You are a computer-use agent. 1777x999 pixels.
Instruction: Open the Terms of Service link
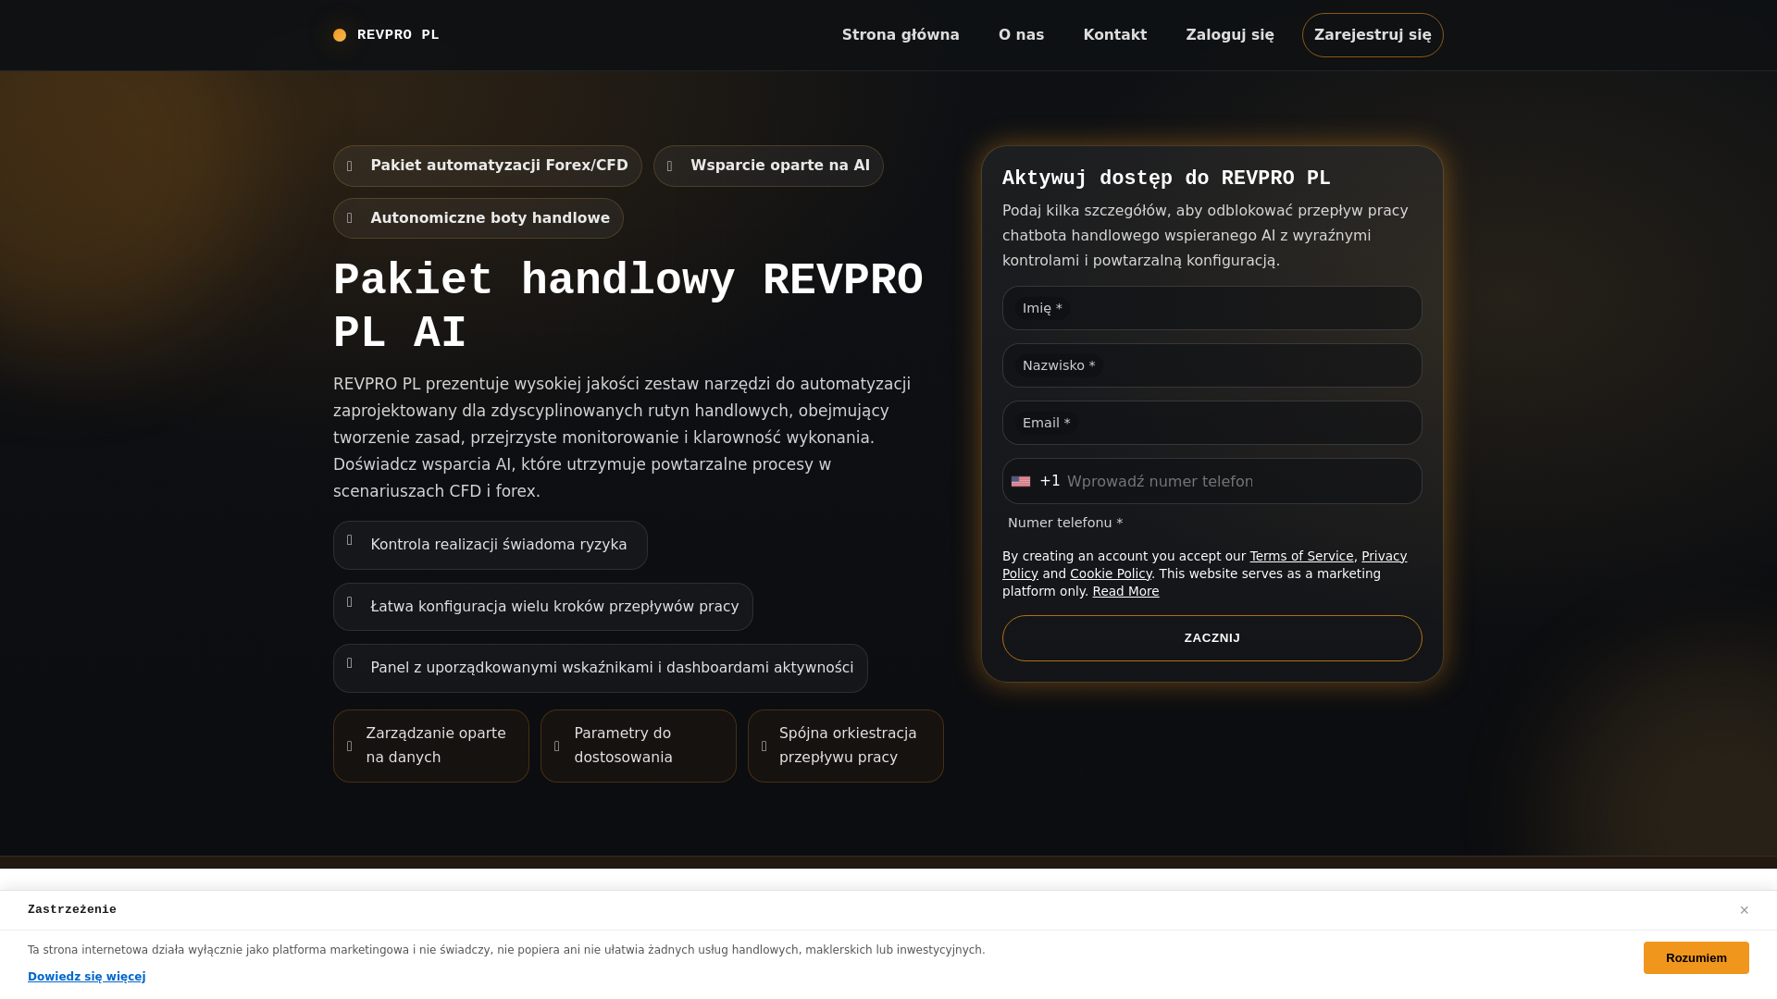click(1301, 556)
